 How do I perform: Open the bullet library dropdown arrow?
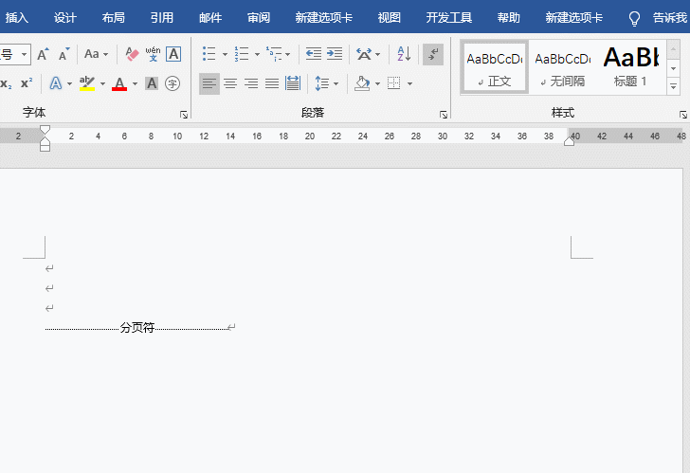(225, 55)
